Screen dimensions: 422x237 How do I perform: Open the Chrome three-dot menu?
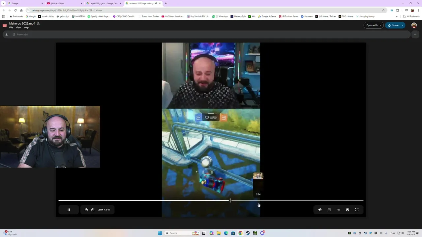click(x=418, y=10)
